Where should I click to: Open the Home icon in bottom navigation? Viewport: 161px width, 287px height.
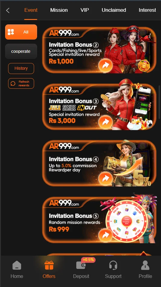(17, 265)
